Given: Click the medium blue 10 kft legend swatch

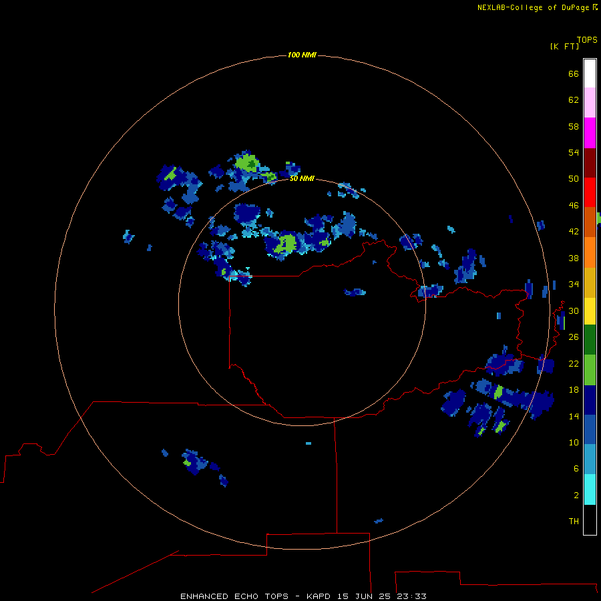Looking at the screenshot, I should (590, 429).
